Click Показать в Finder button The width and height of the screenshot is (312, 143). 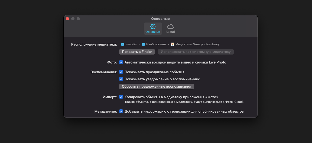click(x=137, y=52)
